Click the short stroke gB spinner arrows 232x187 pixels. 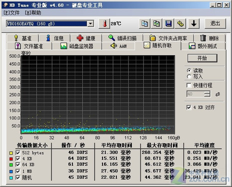[x=207, y=94]
